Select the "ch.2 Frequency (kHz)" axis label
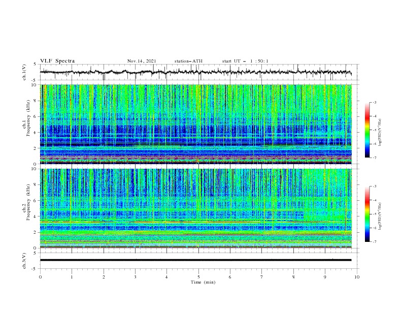This screenshot has height=311, width=402. click(26, 202)
